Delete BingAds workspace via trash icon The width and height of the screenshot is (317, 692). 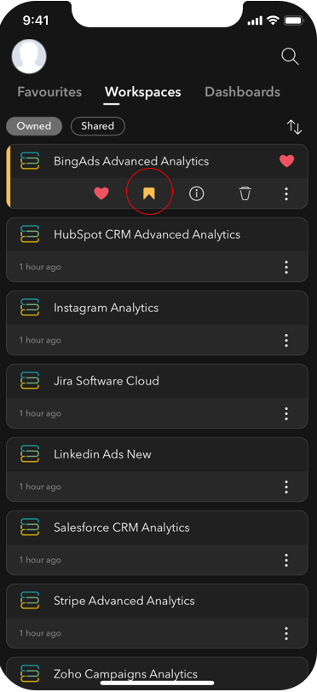pyautogui.click(x=245, y=193)
